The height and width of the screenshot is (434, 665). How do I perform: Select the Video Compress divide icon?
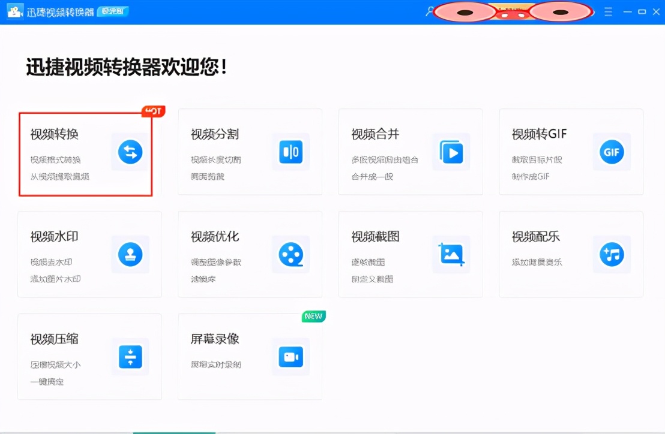click(x=131, y=357)
